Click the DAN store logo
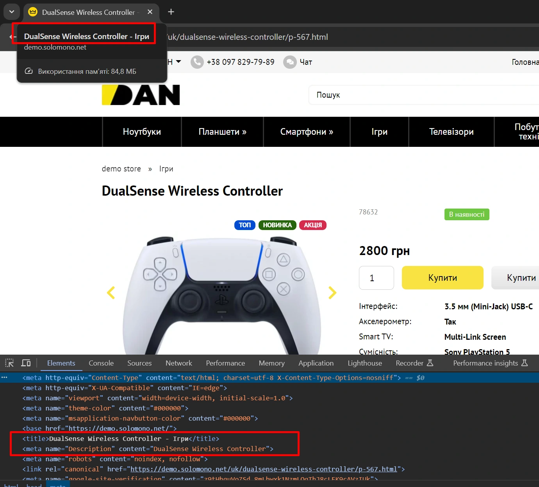The height and width of the screenshot is (487, 539). coord(141,95)
